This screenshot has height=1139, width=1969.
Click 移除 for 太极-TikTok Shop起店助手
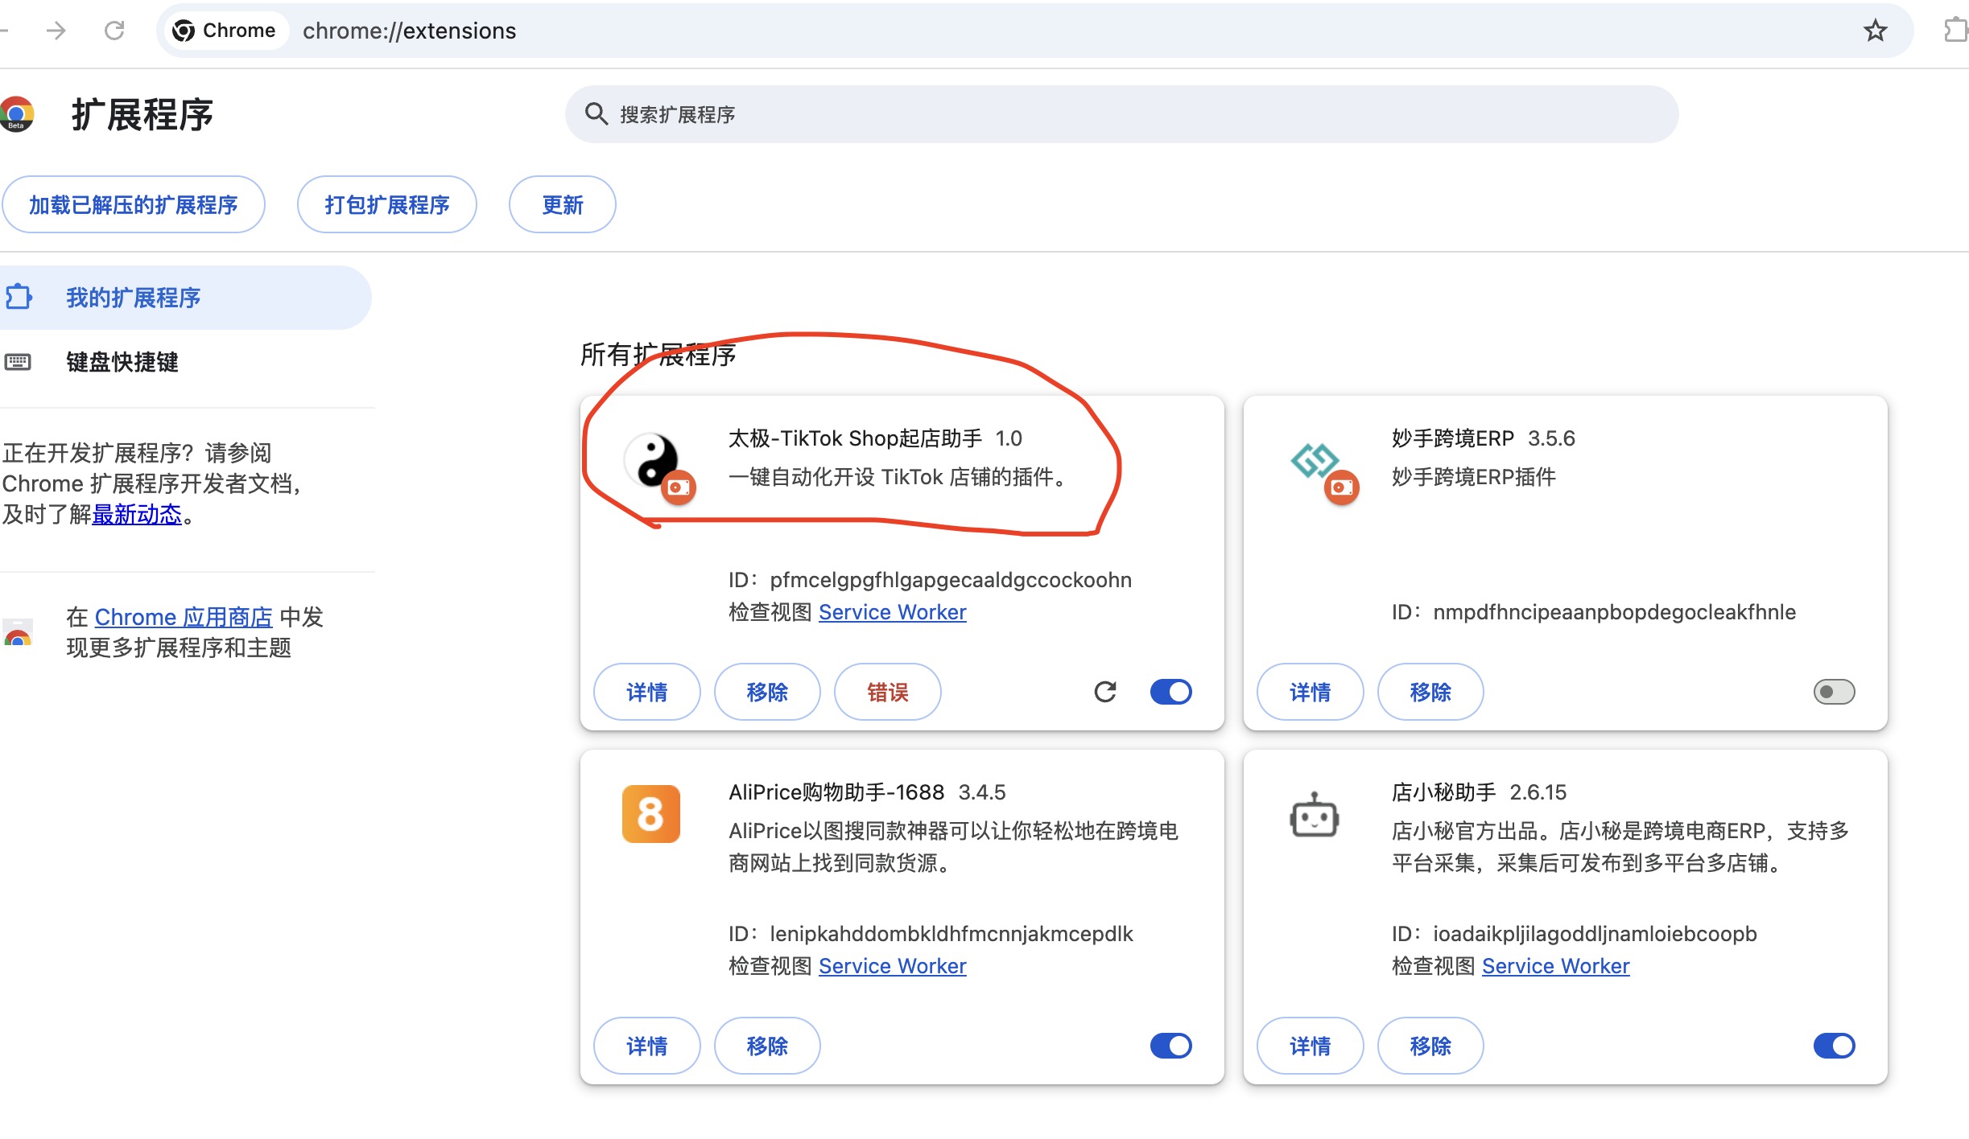click(x=767, y=692)
